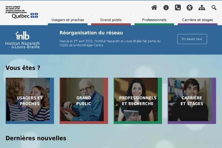The image size is (222, 148).
Task: Open the Usagers et proches menu
Action: click(68, 20)
